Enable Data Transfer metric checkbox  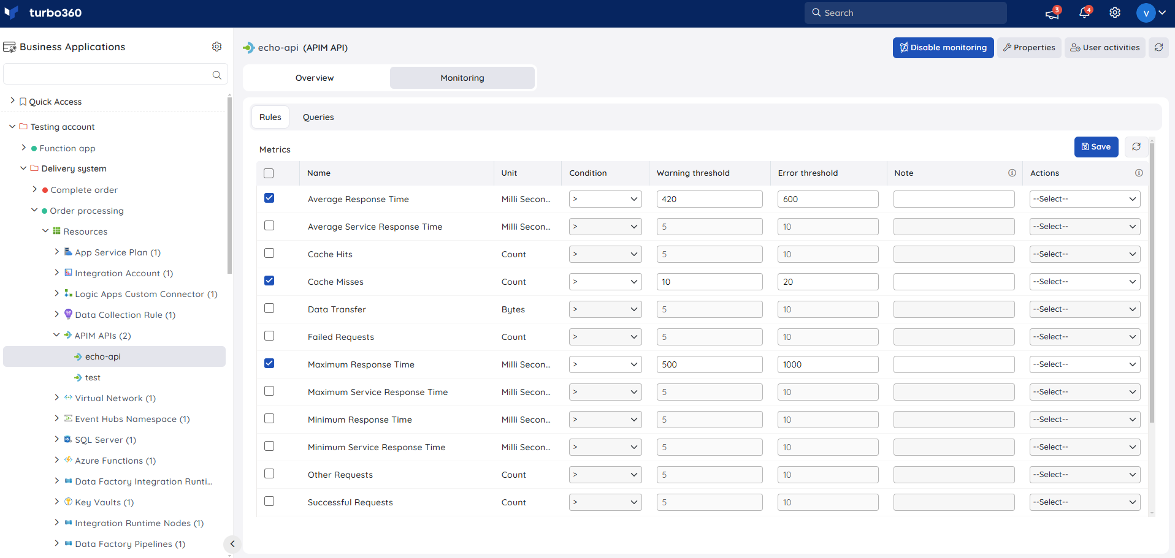pyautogui.click(x=269, y=308)
